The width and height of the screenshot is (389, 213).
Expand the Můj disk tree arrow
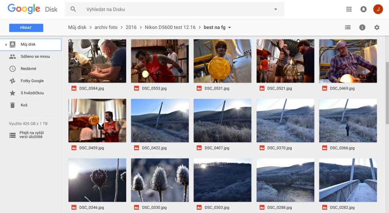pos(6,45)
